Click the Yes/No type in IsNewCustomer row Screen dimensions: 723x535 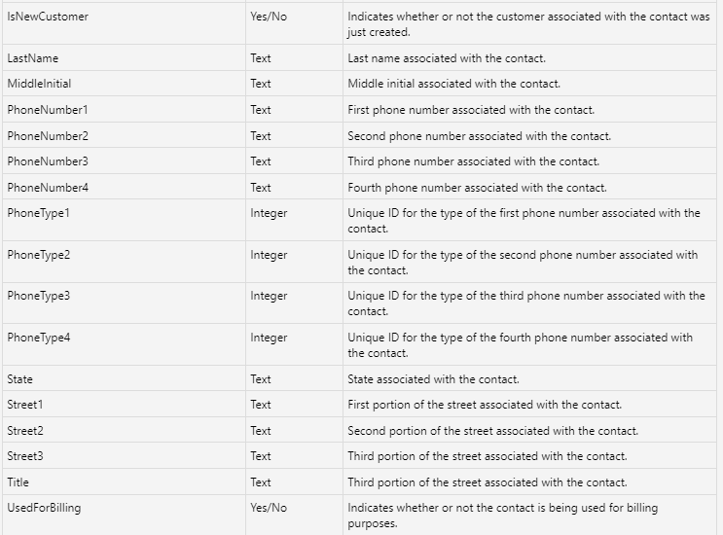pos(269,18)
